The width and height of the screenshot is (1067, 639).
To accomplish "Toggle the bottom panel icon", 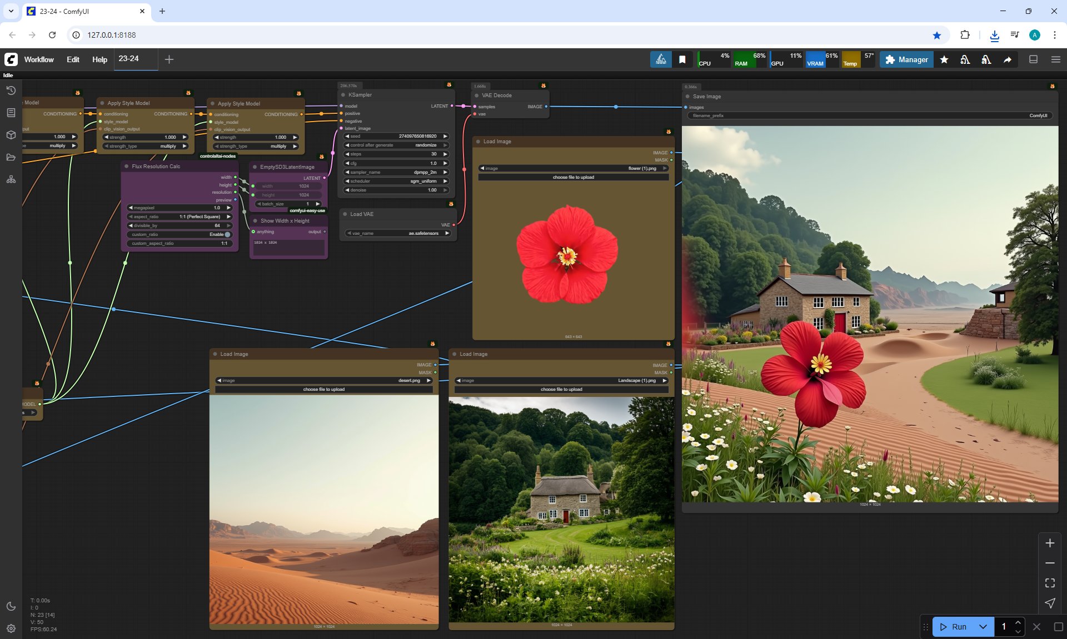I will (1033, 59).
